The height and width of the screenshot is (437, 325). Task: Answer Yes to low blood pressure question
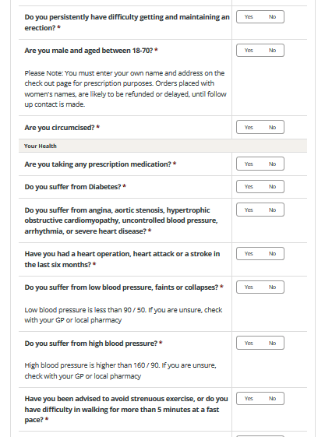pos(249,287)
